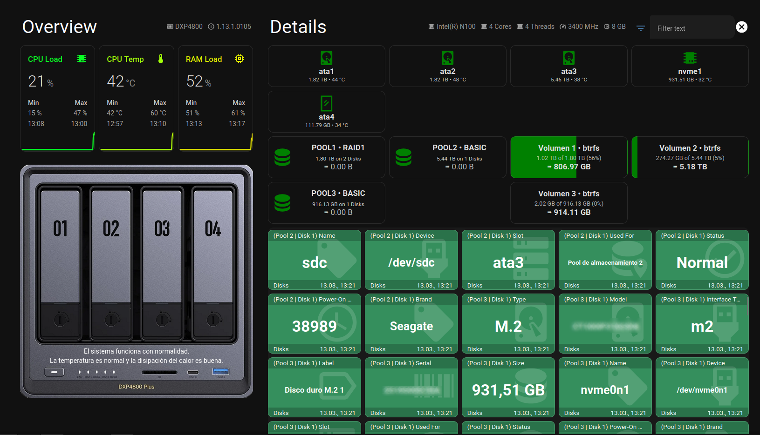The height and width of the screenshot is (435, 760).
Task: Select the Volumen 1 btrfs usage tile
Action: click(x=568, y=157)
